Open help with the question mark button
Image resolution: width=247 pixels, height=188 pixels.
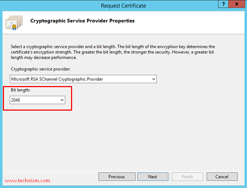point(223,4)
